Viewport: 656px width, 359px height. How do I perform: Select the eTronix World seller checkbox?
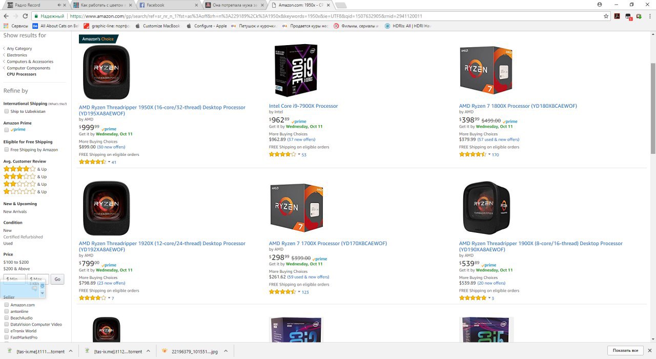(7, 331)
